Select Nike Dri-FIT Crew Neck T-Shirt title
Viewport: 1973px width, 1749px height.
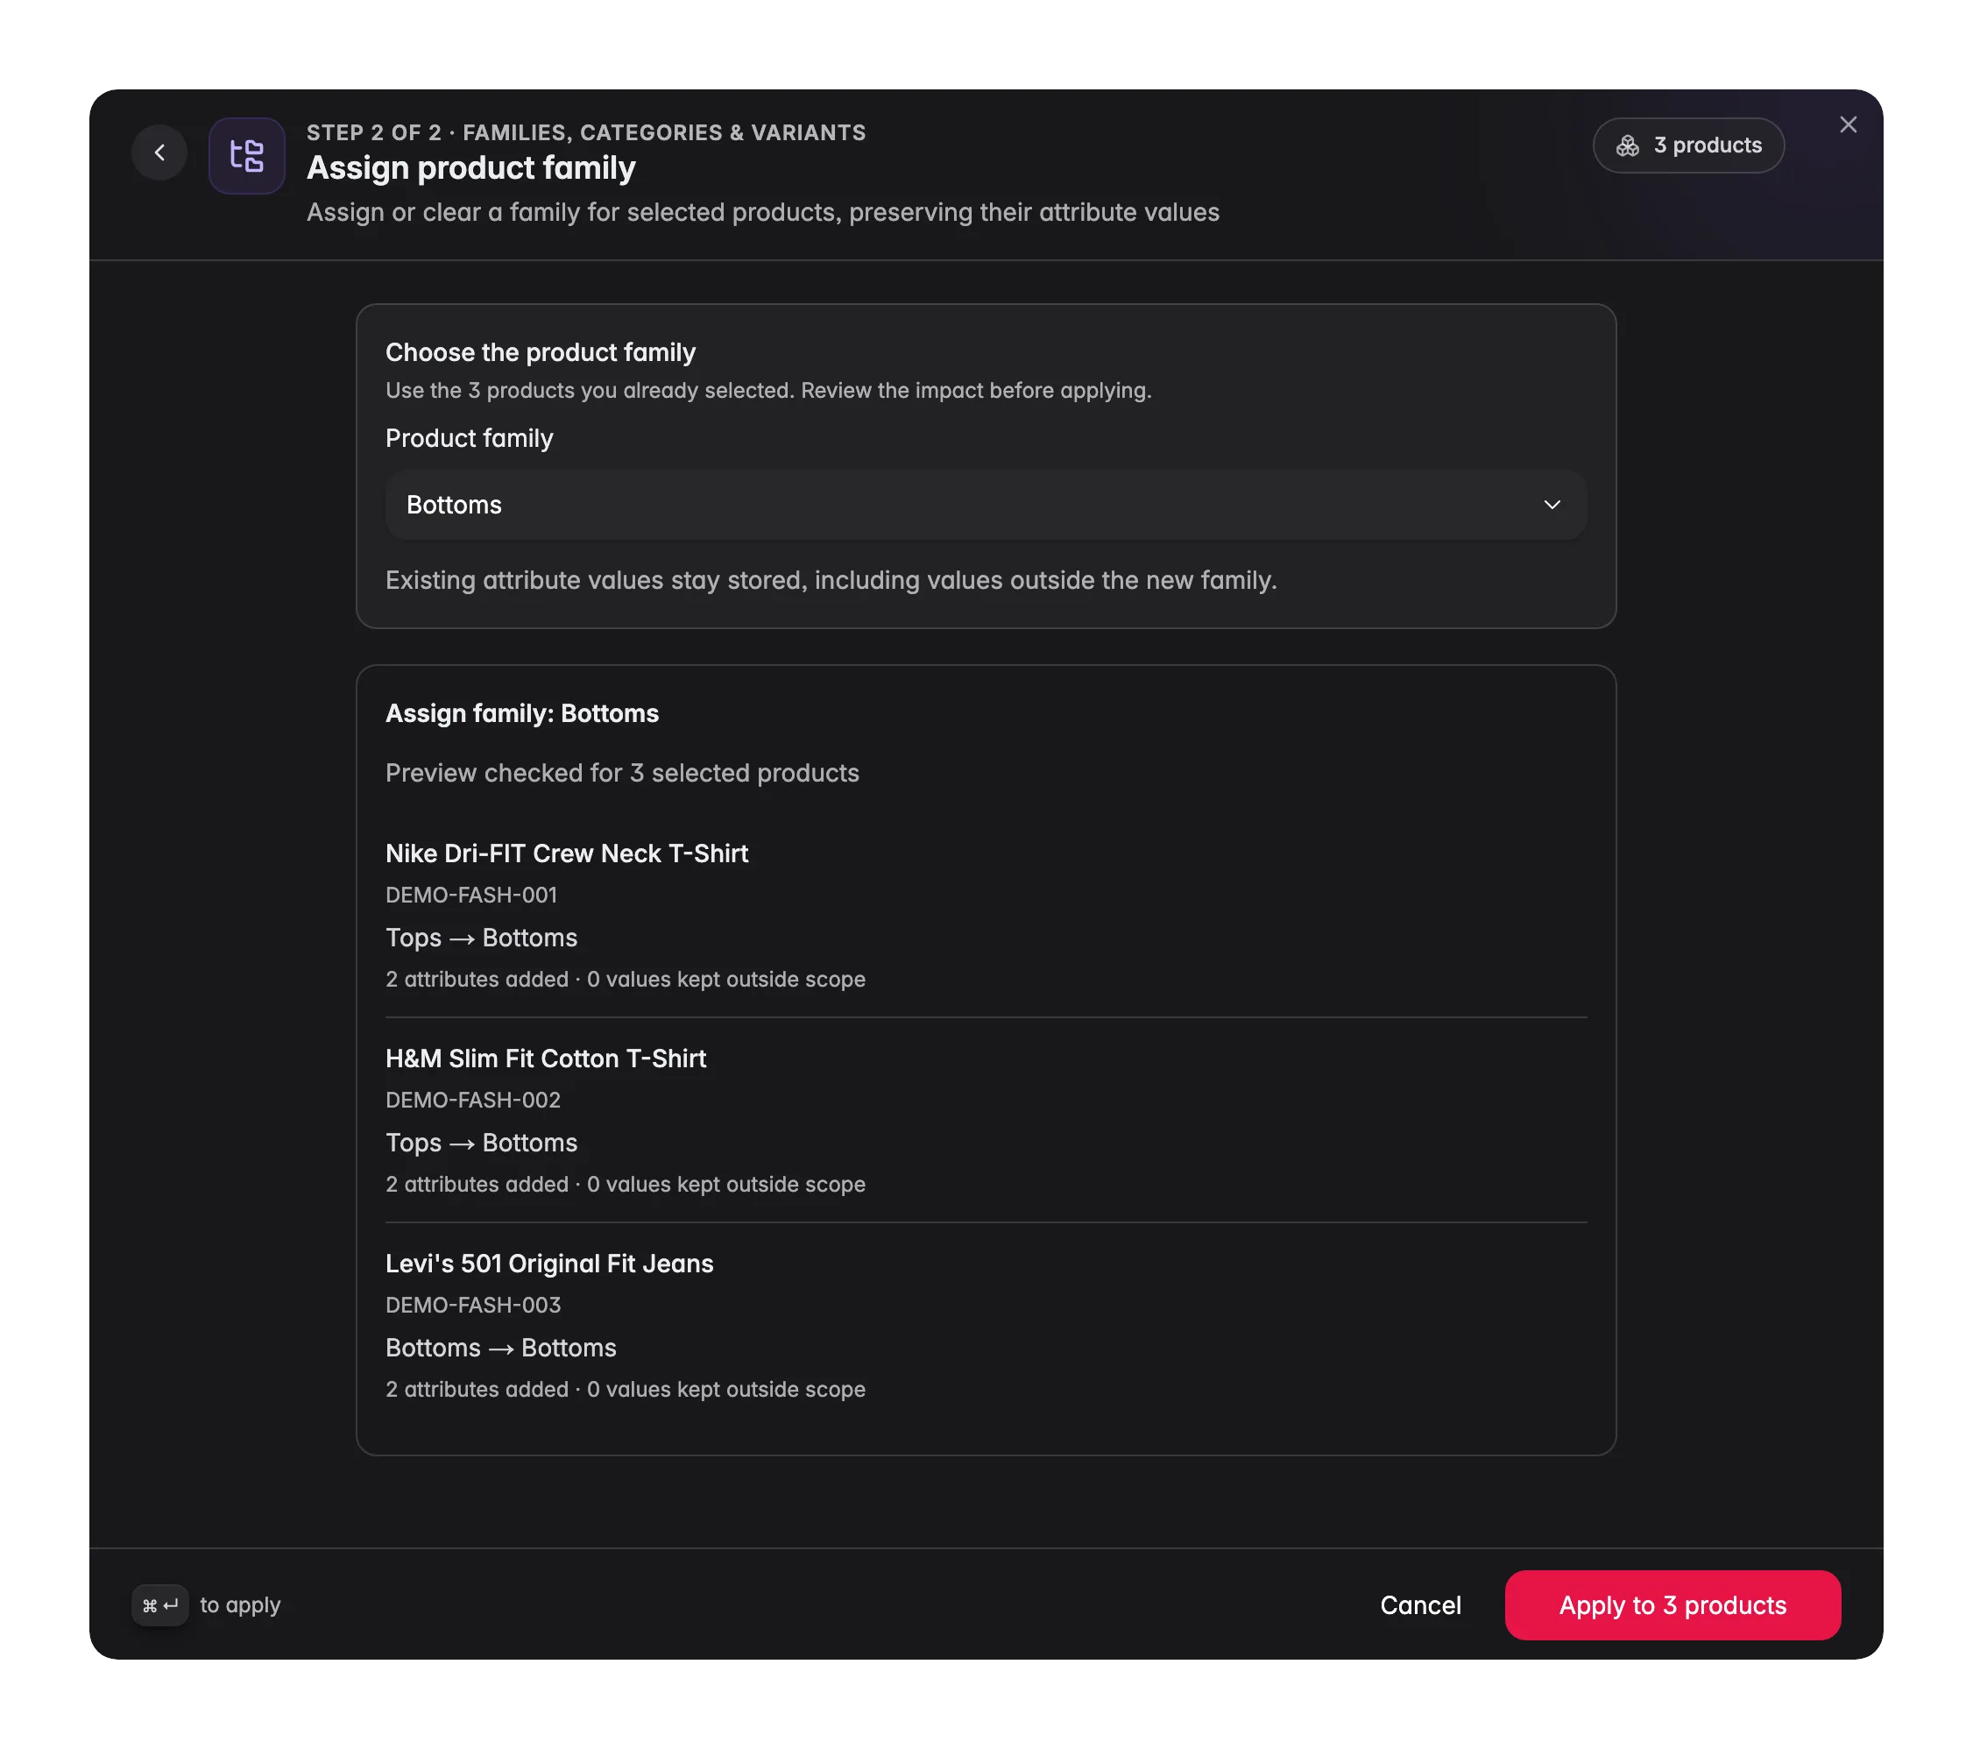(x=567, y=853)
